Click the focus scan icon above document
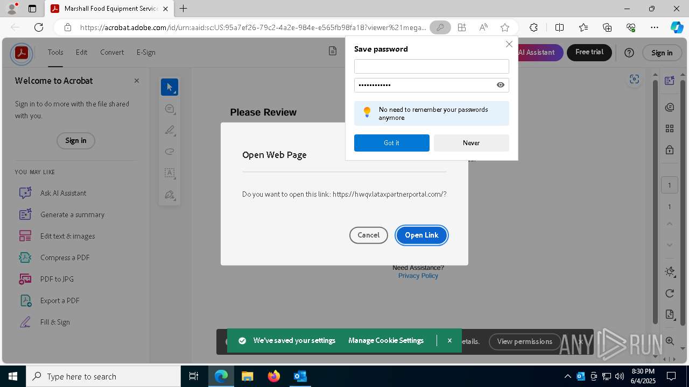 click(x=634, y=80)
